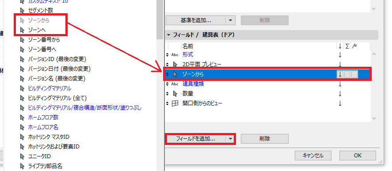Click icon beside バージョン名 (最後の変更)
Image resolution: width=392 pixels, height=171 pixels.
[22, 79]
